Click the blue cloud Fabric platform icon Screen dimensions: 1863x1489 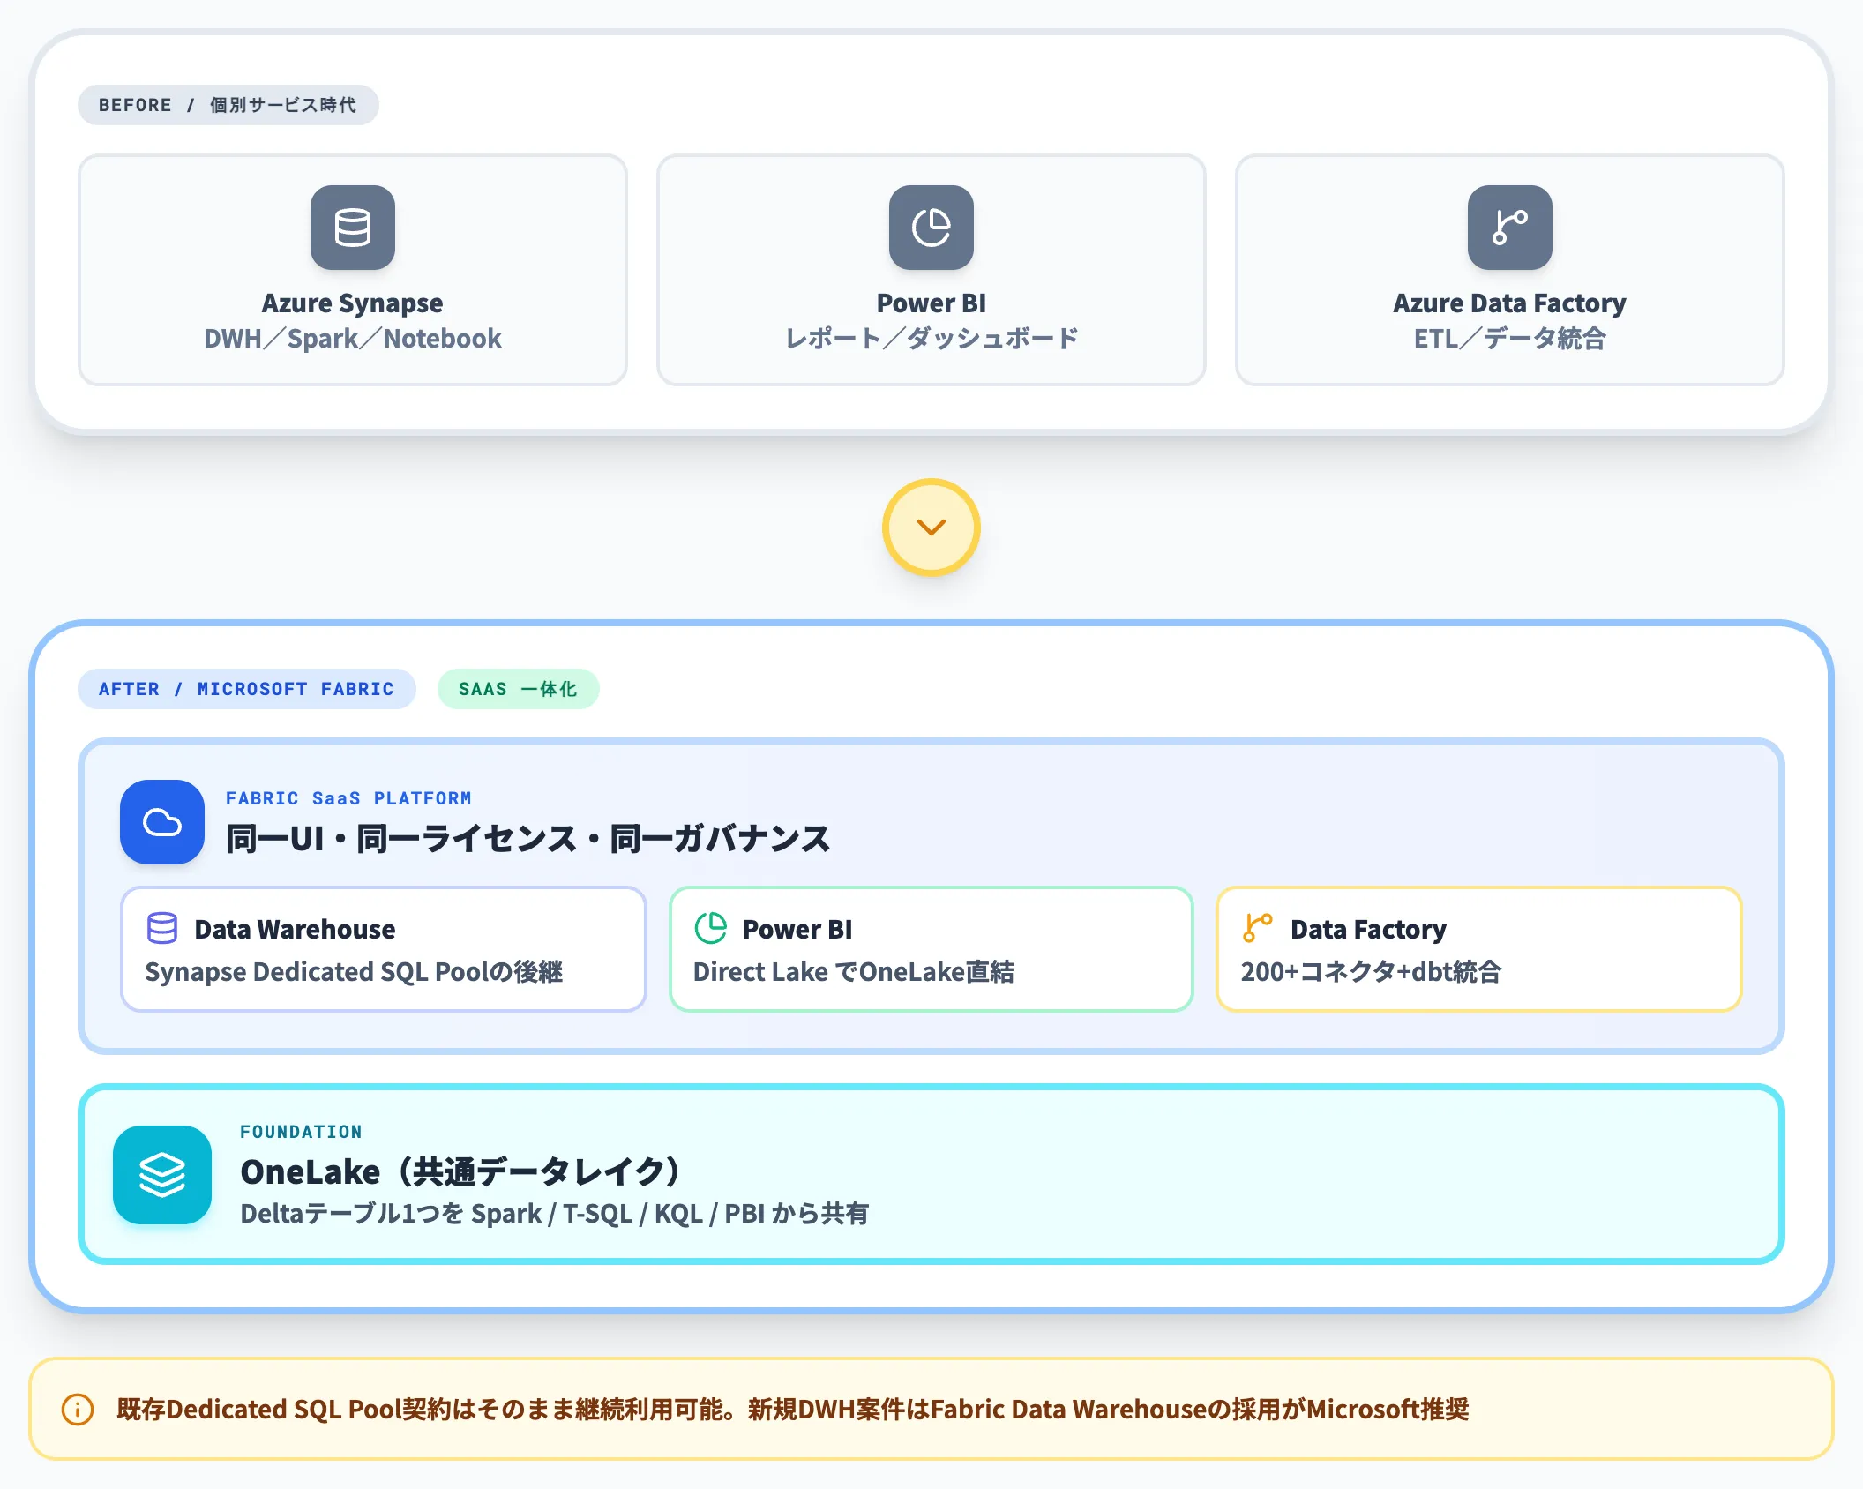coord(162,822)
